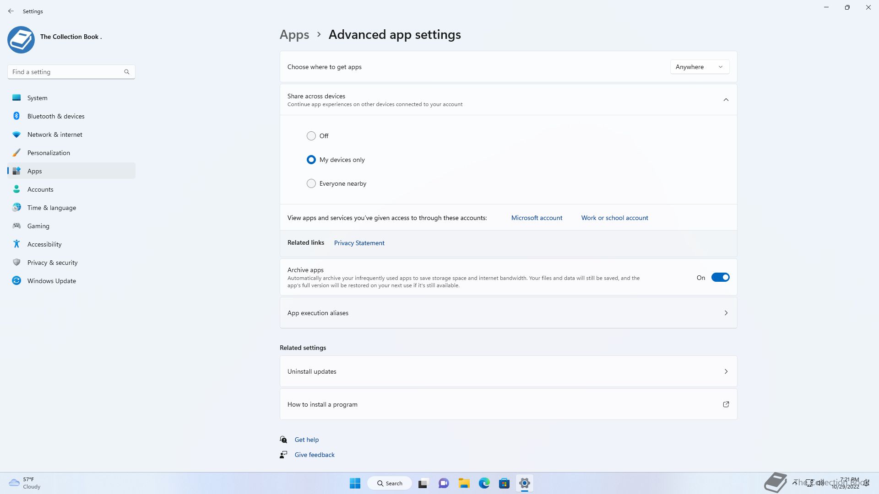Open external link icon for How to install a program
The height and width of the screenshot is (494, 879).
point(726,404)
